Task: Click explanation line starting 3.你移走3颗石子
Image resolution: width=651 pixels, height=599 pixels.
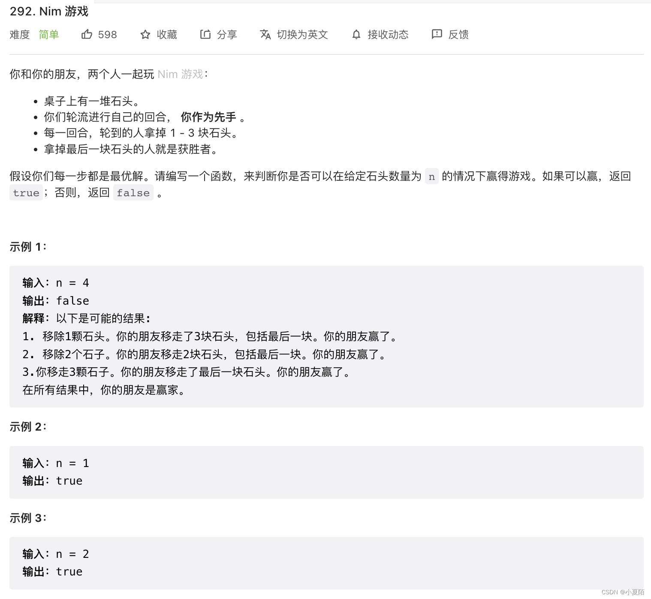Action: tap(187, 372)
